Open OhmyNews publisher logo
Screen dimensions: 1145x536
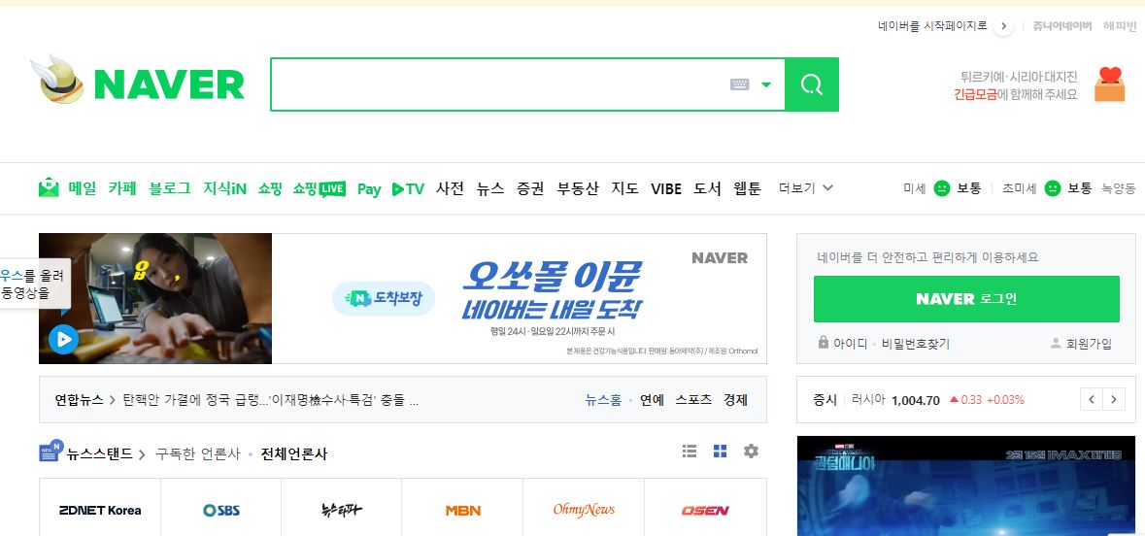tap(584, 511)
